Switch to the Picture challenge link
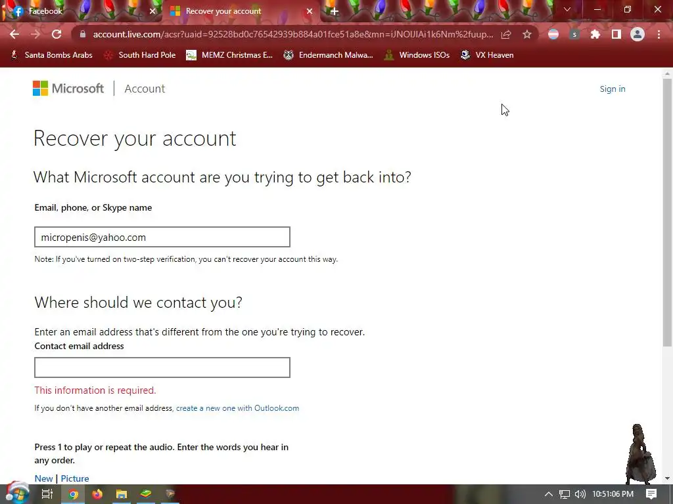 (75, 478)
